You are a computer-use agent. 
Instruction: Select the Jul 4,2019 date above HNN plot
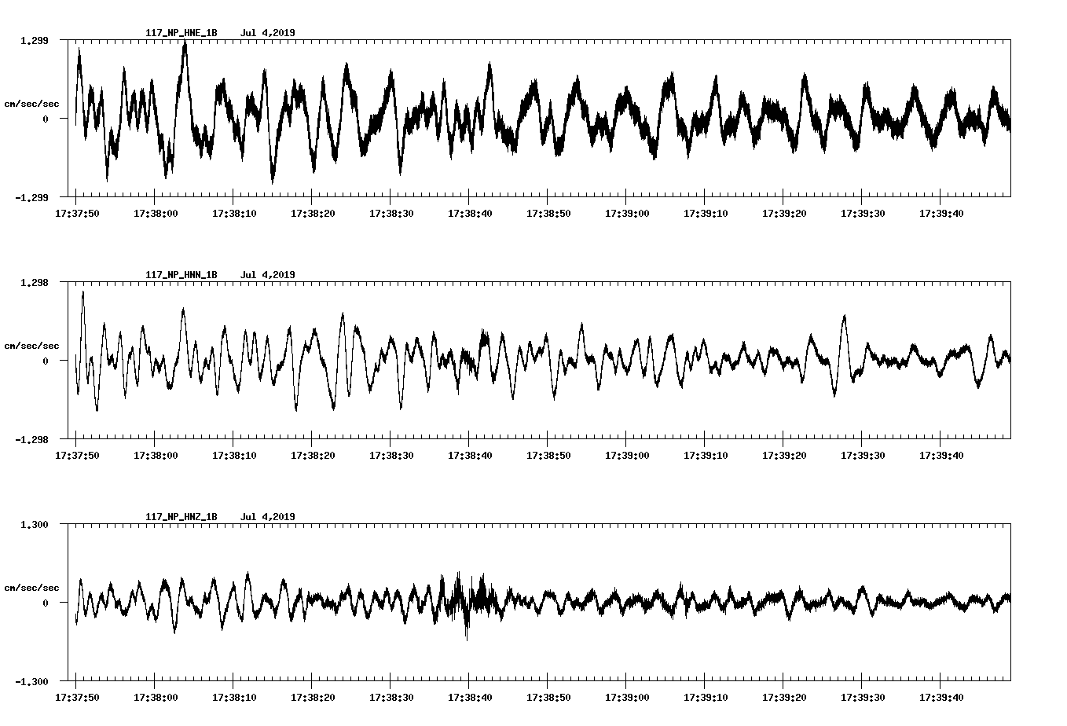click(x=268, y=275)
